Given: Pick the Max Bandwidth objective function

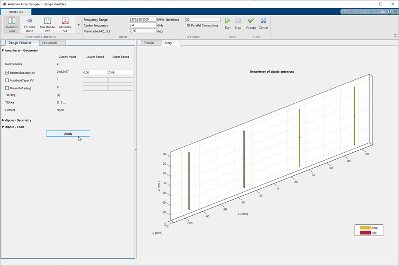Looking at the screenshot, I should tap(48, 25).
